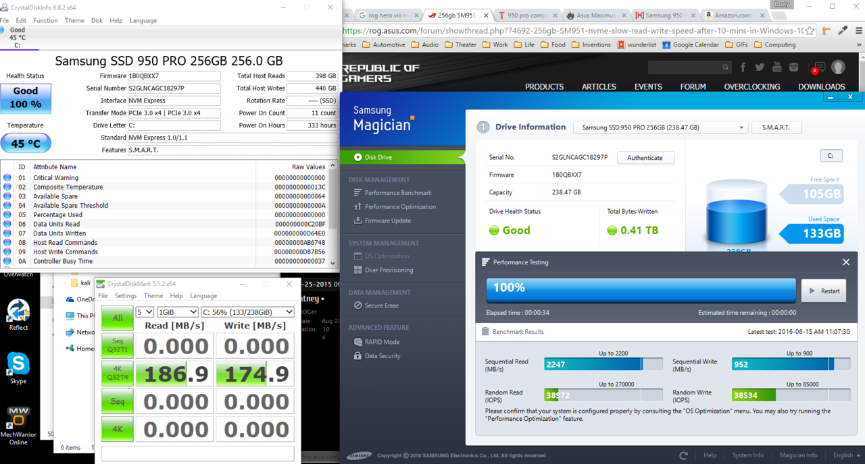This screenshot has width=865, height=464.
Task: Open Computing bookmarks folder
Action: [x=774, y=45]
